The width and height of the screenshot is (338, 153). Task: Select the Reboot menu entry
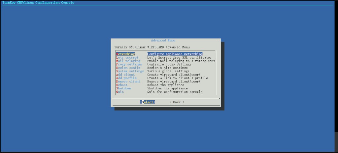[122, 85]
